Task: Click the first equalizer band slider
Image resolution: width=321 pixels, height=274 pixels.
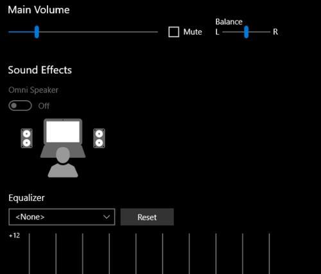Action: [x=30, y=253]
